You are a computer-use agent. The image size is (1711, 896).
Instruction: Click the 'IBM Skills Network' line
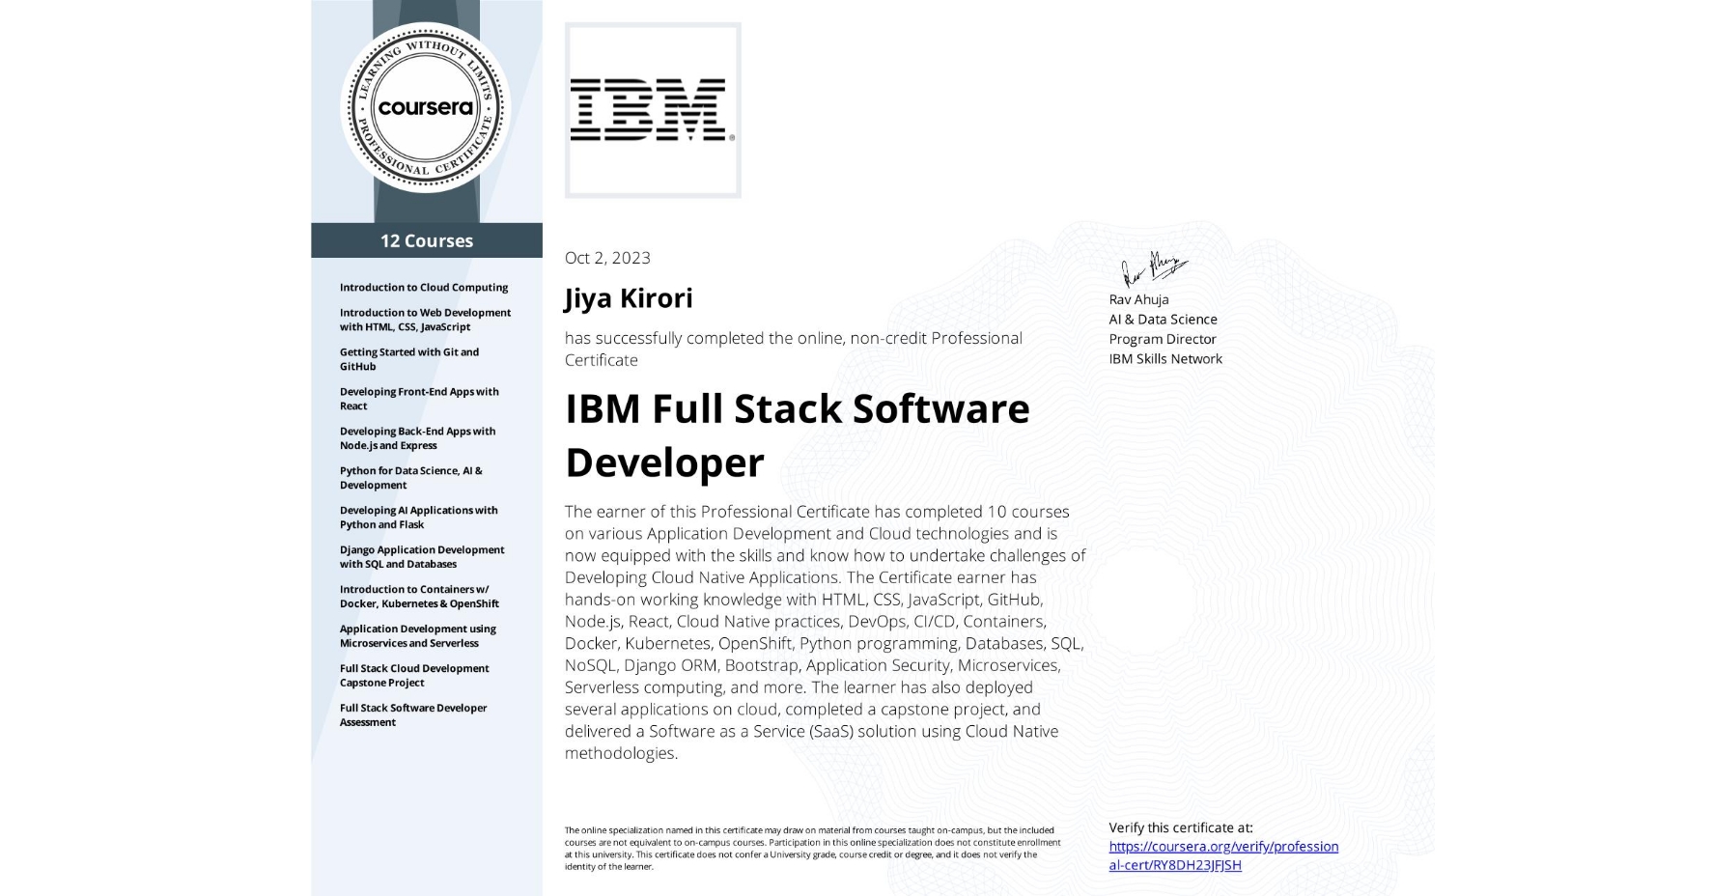pyautogui.click(x=1165, y=359)
